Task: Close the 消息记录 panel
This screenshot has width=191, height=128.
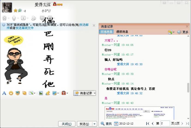Action: click(187, 26)
